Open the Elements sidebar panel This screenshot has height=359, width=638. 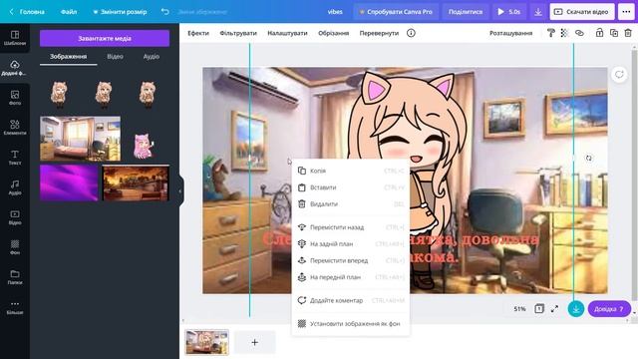click(x=15, y=128)
